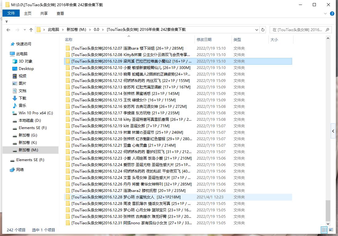Expand chevron after 0.0 in breadcrumb
This screenshot has height=236, width=338.
[103, 30]
